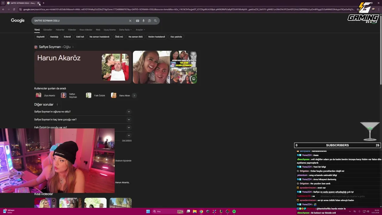The width and height of the screenshot is (382, 215).
Task: Open the Ziya Akaröz related search
Action: [46, 96]
